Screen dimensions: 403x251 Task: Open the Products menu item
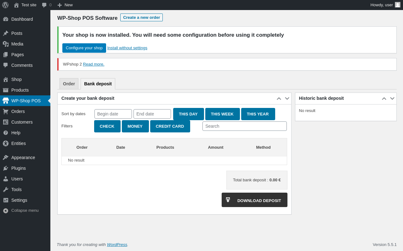(25, 90)
